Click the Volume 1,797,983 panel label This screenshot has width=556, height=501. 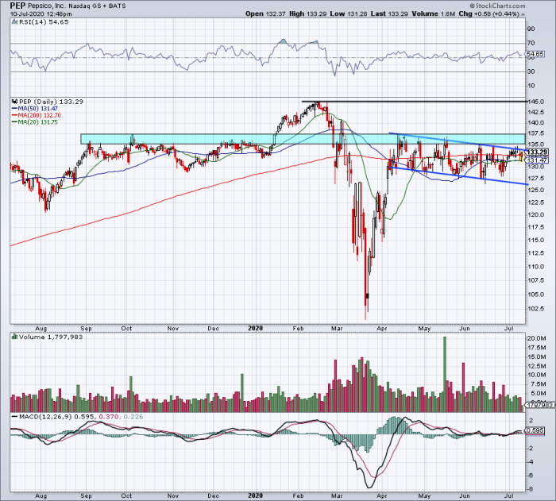point(51,337)
